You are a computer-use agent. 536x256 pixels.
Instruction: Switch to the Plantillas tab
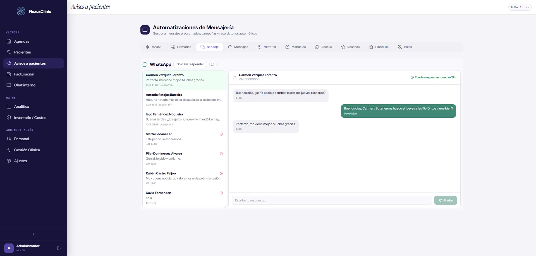[379, 47]
